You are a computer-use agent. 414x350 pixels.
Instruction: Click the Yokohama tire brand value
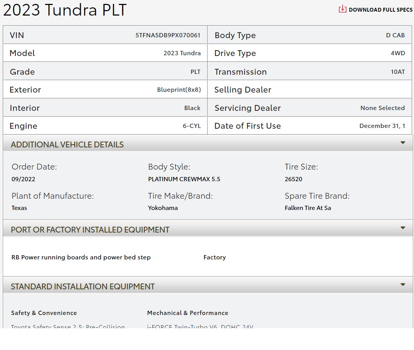click(163, 208)
